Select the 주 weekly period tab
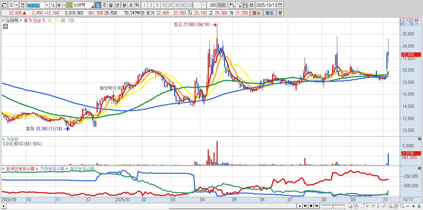The width and height of the screenshot is (423, 210). tap(104, 5)
